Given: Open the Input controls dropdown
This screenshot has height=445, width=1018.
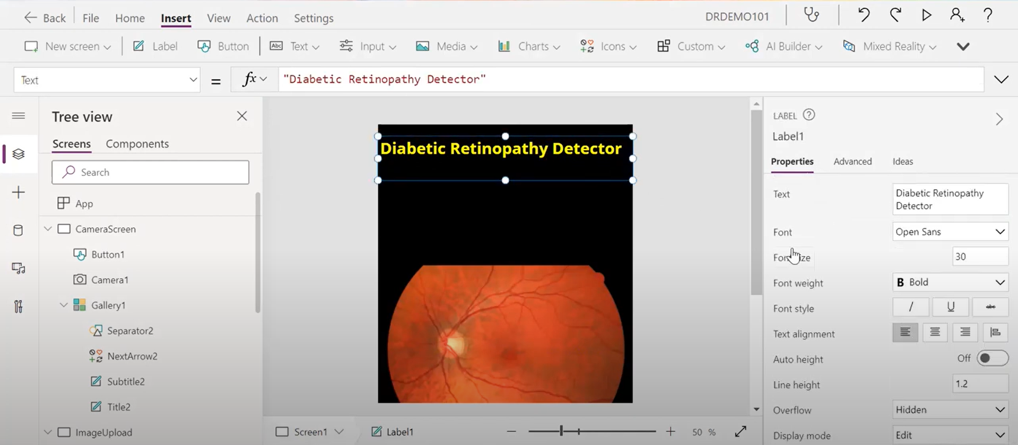Looking at the screenshot, I should pos(368,46).
